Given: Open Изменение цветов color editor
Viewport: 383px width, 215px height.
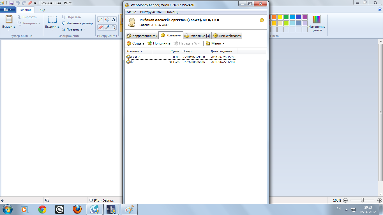Looking at the screenshot, I should pos(317,23).
